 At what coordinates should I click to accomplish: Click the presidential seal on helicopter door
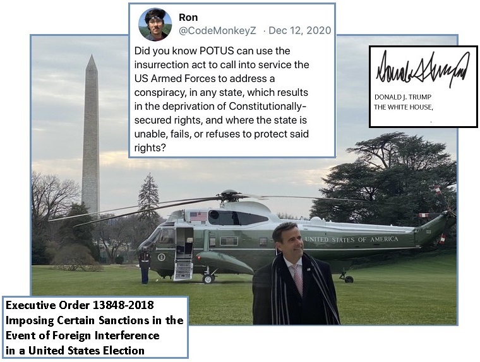(162, 257)
